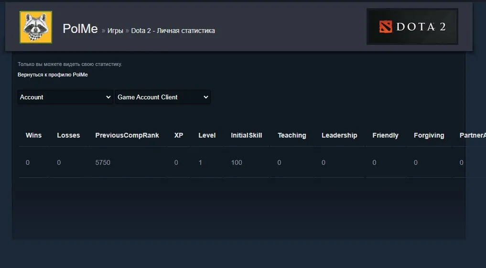This screenshot has width=486, height=268.
Task: Select the 5750 PreviousCompRank value
Action: [x=103, y=162]
